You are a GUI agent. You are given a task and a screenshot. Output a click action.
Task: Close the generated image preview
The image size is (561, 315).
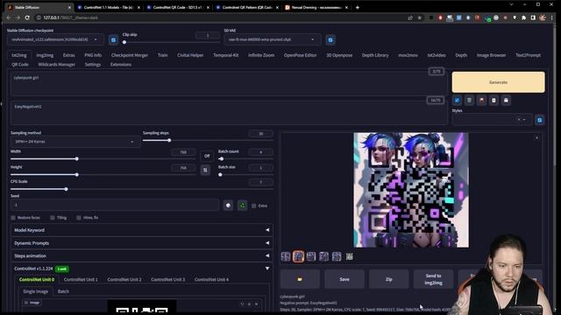tap(536, 138)
